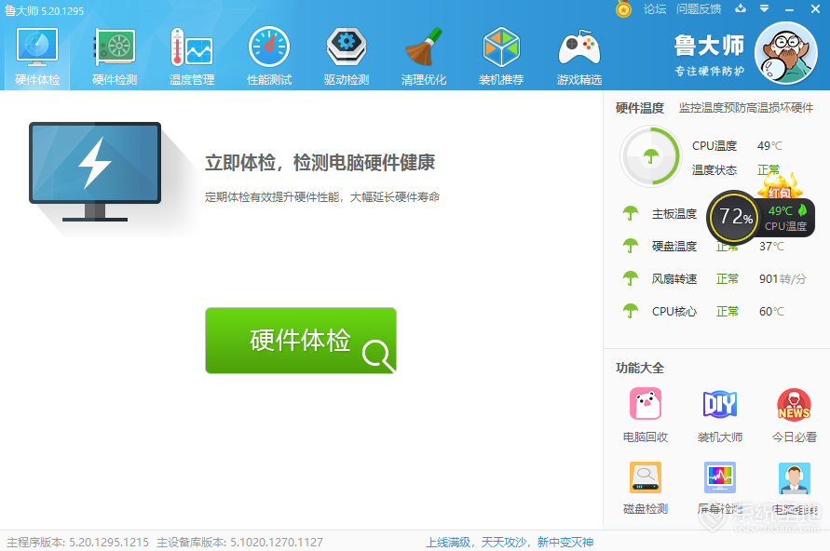Open the title bar dropdown menu arrow
830x551 pixels.
764,8
